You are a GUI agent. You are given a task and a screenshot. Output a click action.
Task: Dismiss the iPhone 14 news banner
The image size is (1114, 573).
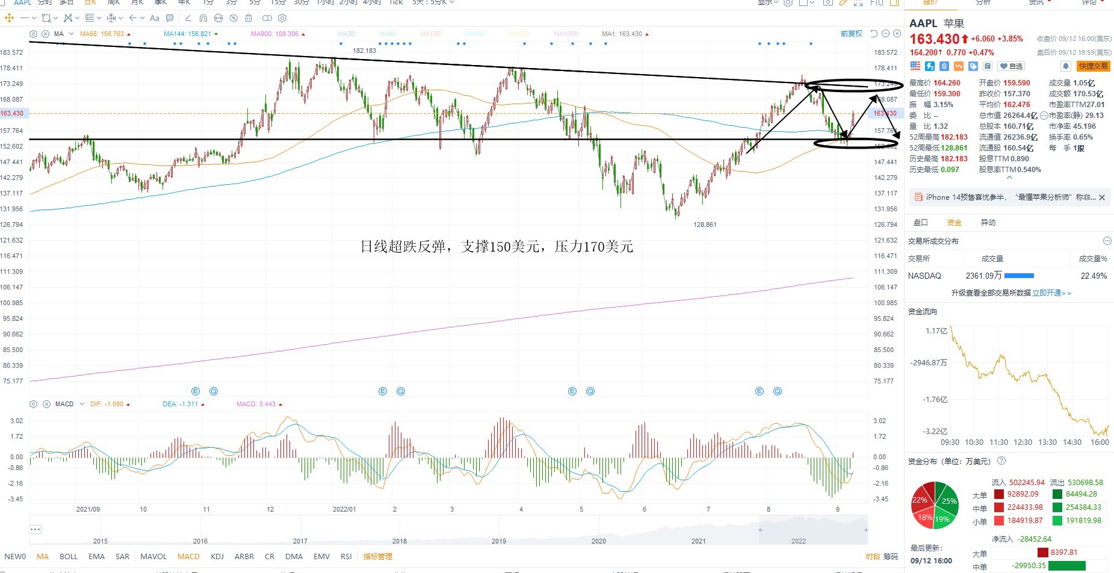pyautogui.click(x=1102, y=197)
